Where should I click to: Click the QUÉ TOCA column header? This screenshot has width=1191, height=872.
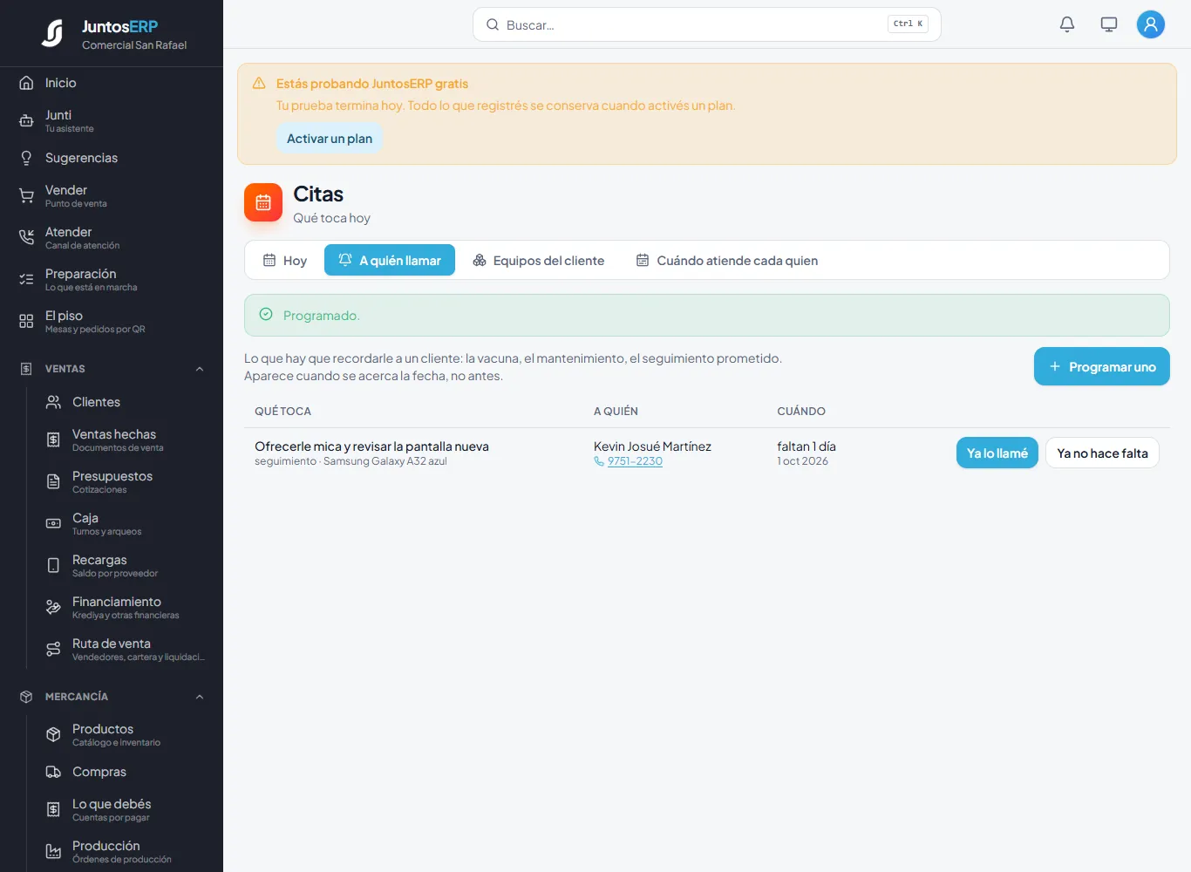coord(282,412)
